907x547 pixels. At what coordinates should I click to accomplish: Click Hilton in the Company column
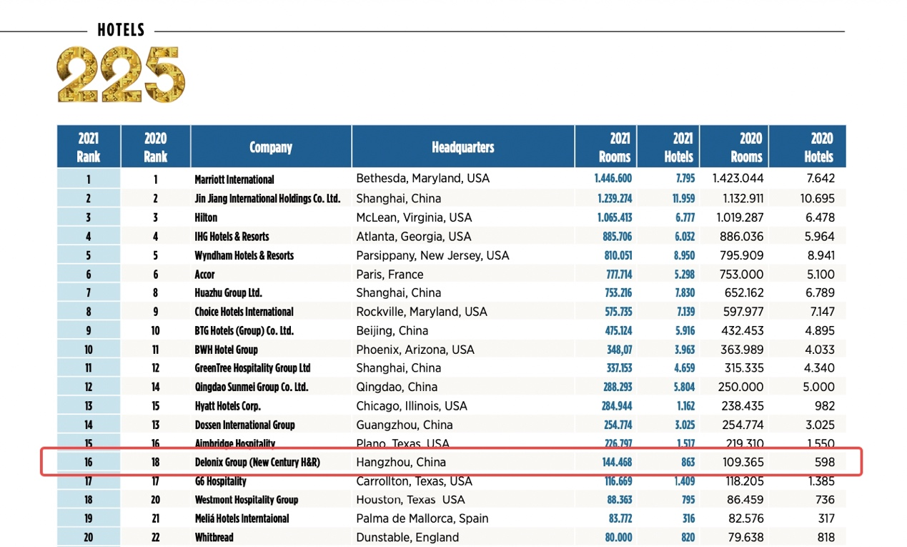click(206, 217)
